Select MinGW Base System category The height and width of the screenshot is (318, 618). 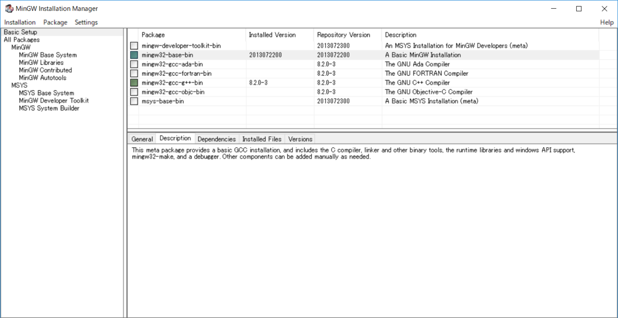pyautogui.click(x=48, y=55)
